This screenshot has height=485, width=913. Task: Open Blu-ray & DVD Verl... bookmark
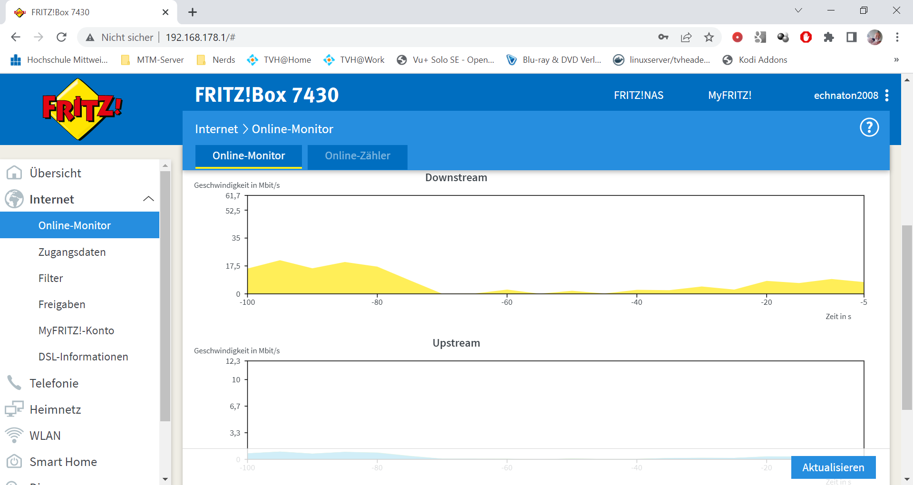[554, 60]
